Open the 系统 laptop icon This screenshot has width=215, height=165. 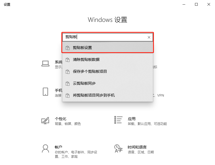[45, 64]
